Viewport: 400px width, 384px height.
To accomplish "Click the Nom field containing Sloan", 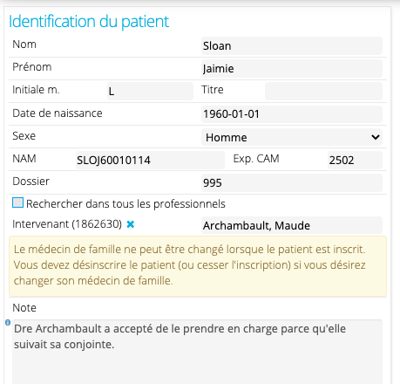I will click(292, 46).
